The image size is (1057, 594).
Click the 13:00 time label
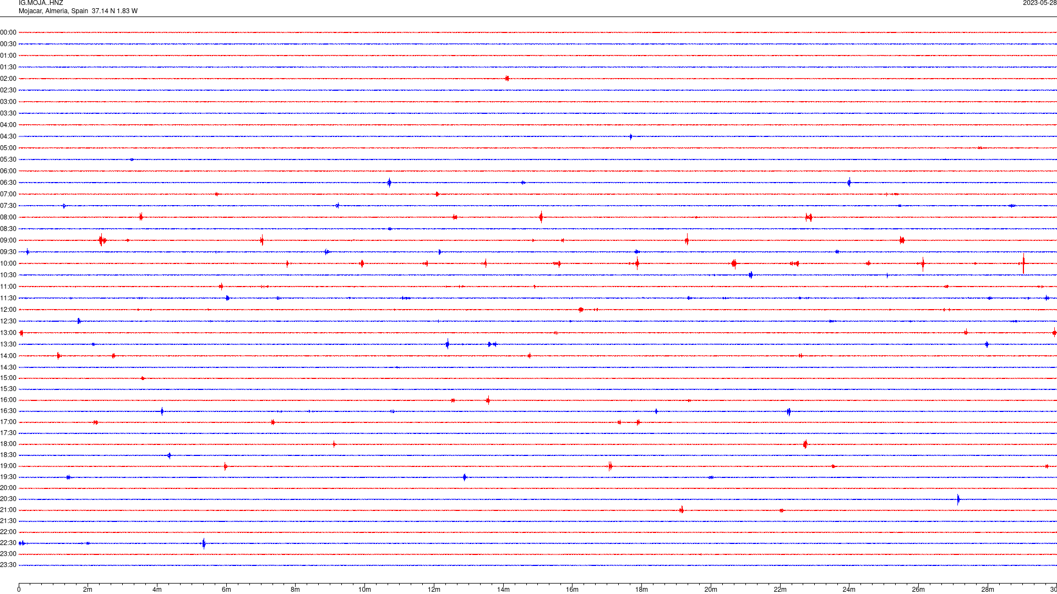coord(8,333)
